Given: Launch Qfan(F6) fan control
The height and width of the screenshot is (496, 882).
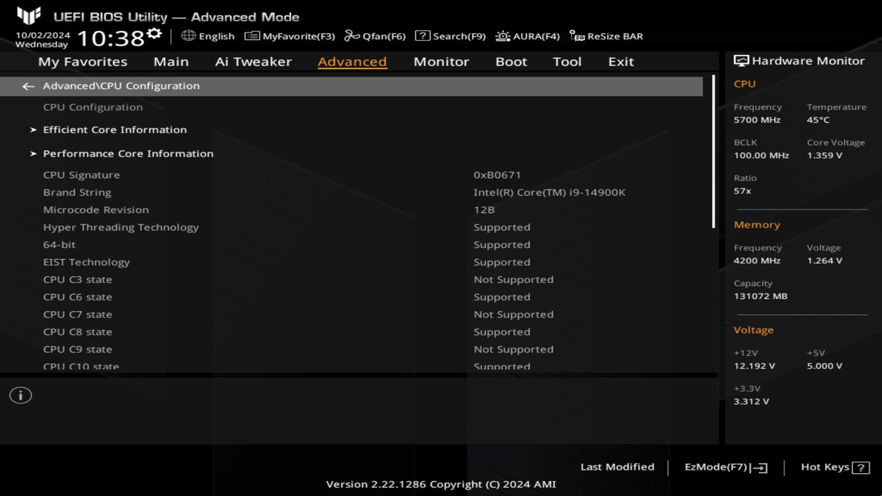Looking at the screenshot, I should point(375,36).
